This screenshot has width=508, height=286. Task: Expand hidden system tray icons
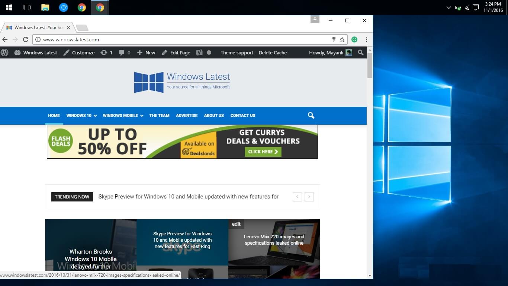pyautogui.click(x=448, y=7)
